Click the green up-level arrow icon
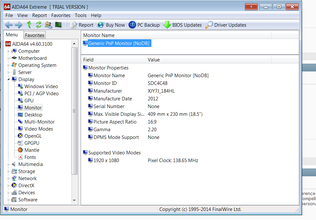The height and width of the screenshot is (220, 316). [29, 25]
